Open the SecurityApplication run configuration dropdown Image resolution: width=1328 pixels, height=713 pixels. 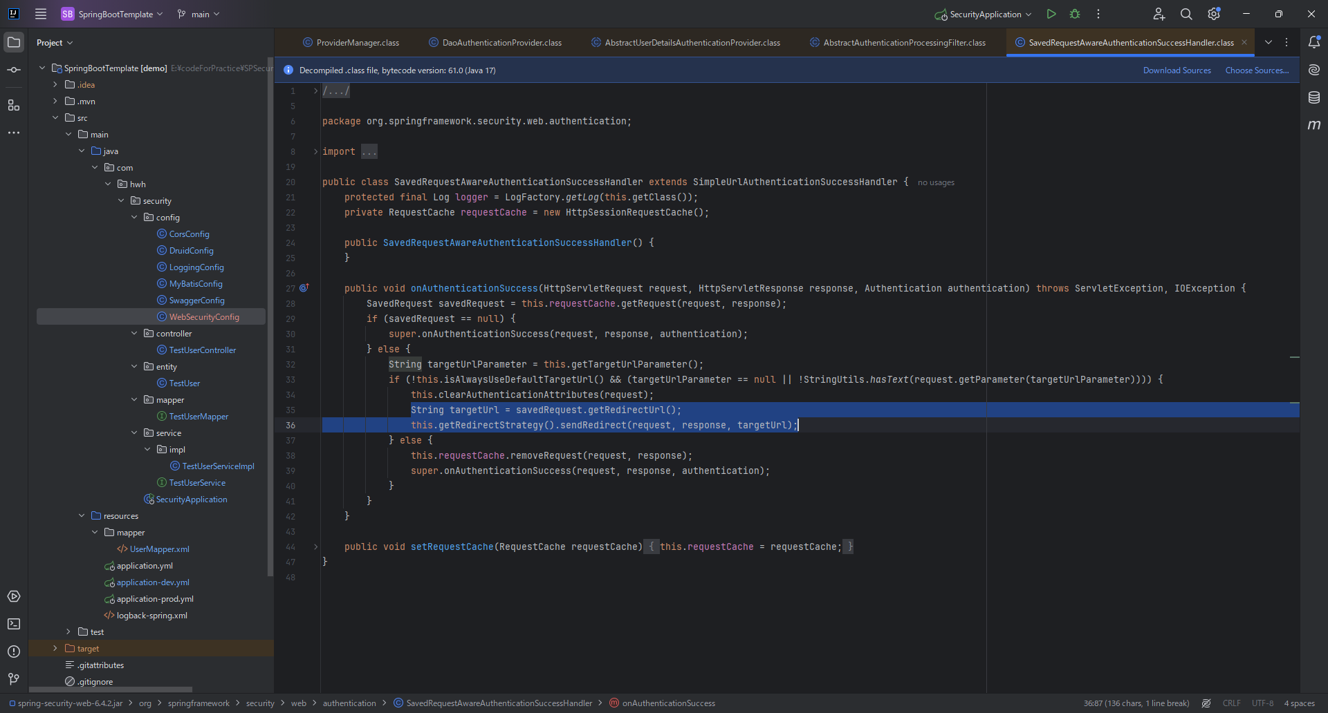click(x=983, y=14)
